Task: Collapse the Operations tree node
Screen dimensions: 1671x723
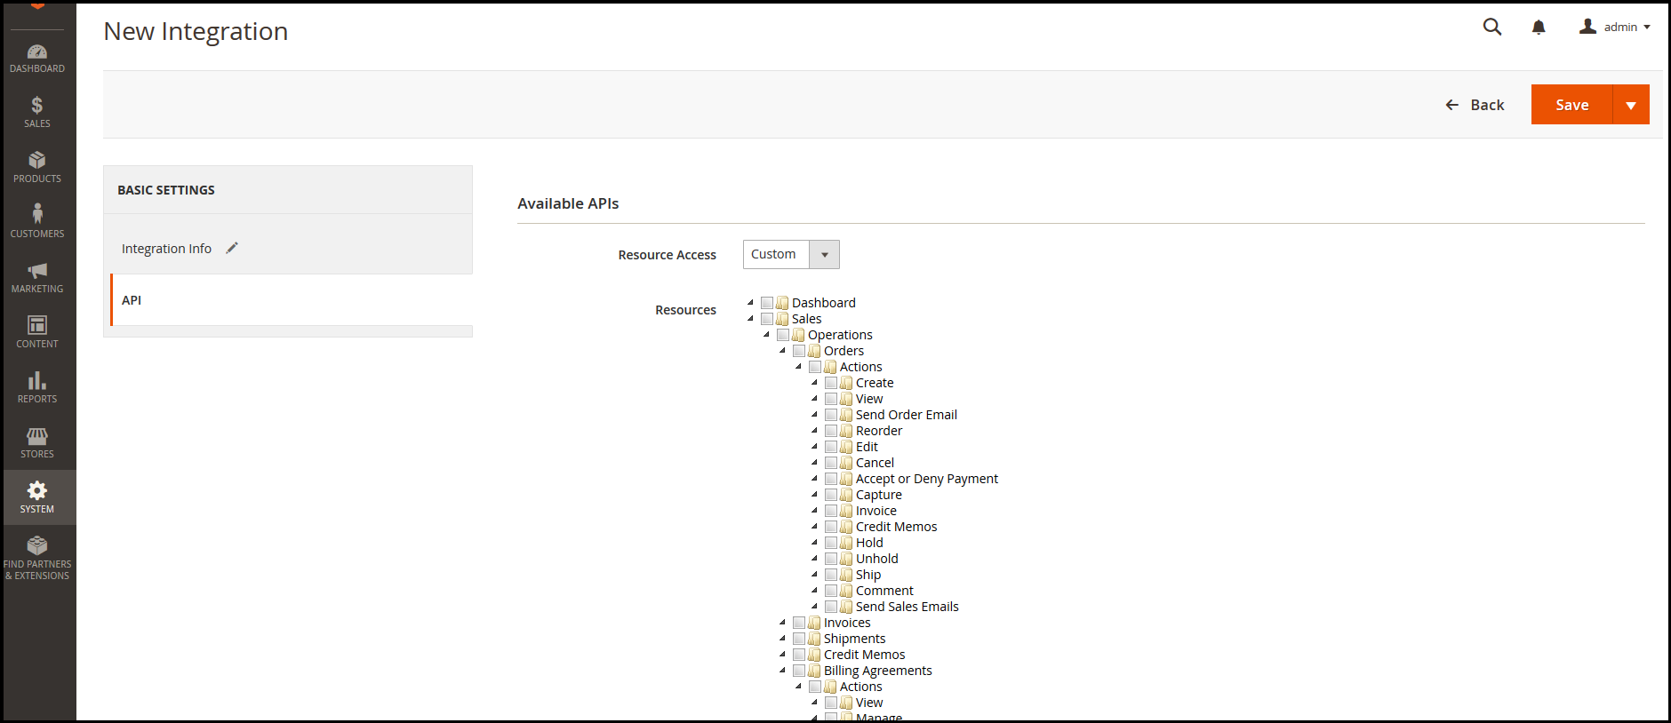Action: (766, 335)
